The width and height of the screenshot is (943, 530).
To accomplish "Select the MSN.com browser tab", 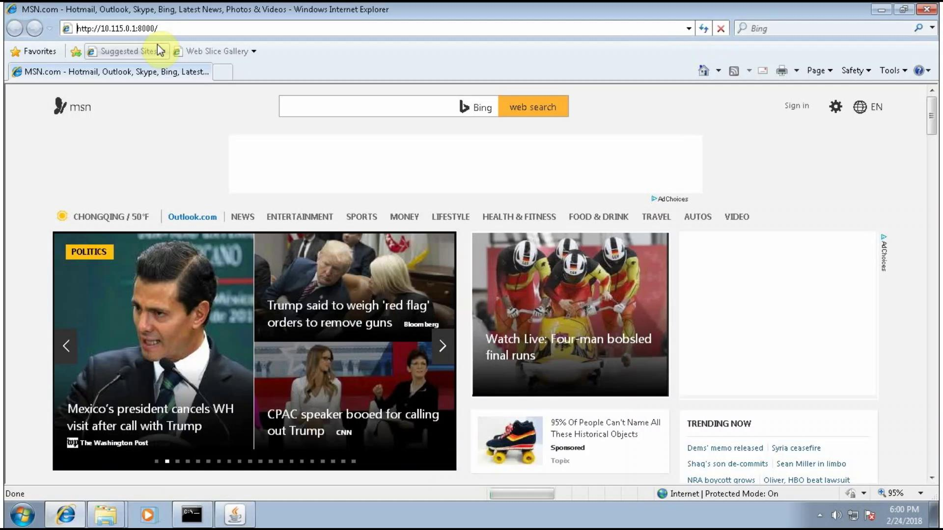I will tap(111, 72).
